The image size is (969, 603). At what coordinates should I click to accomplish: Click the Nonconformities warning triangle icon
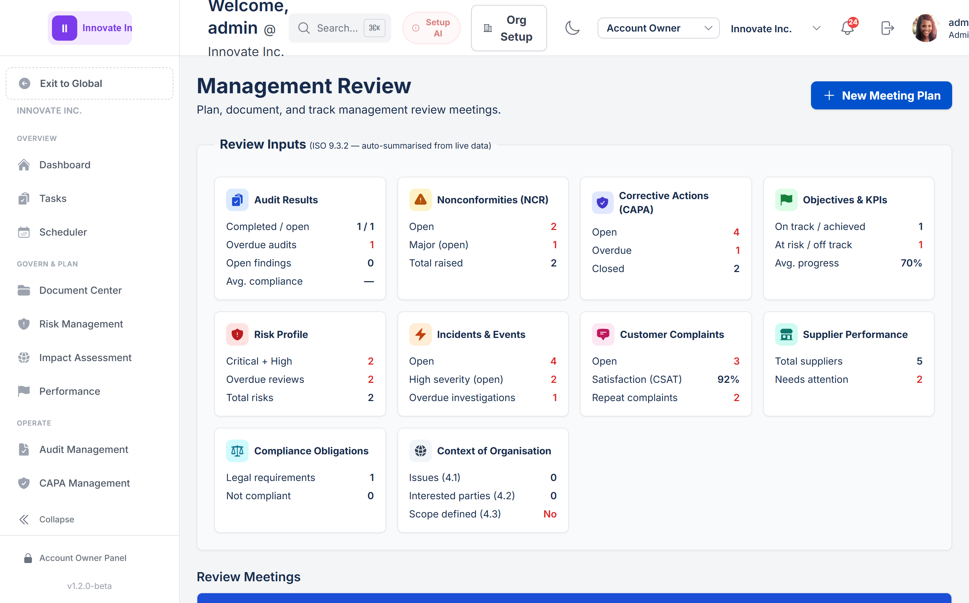420,200
